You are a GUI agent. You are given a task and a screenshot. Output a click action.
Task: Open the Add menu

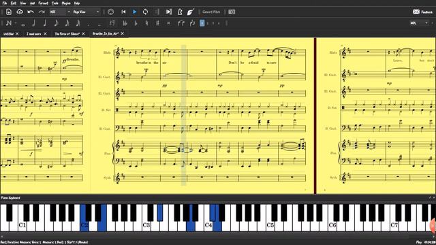tap(32, 3)
